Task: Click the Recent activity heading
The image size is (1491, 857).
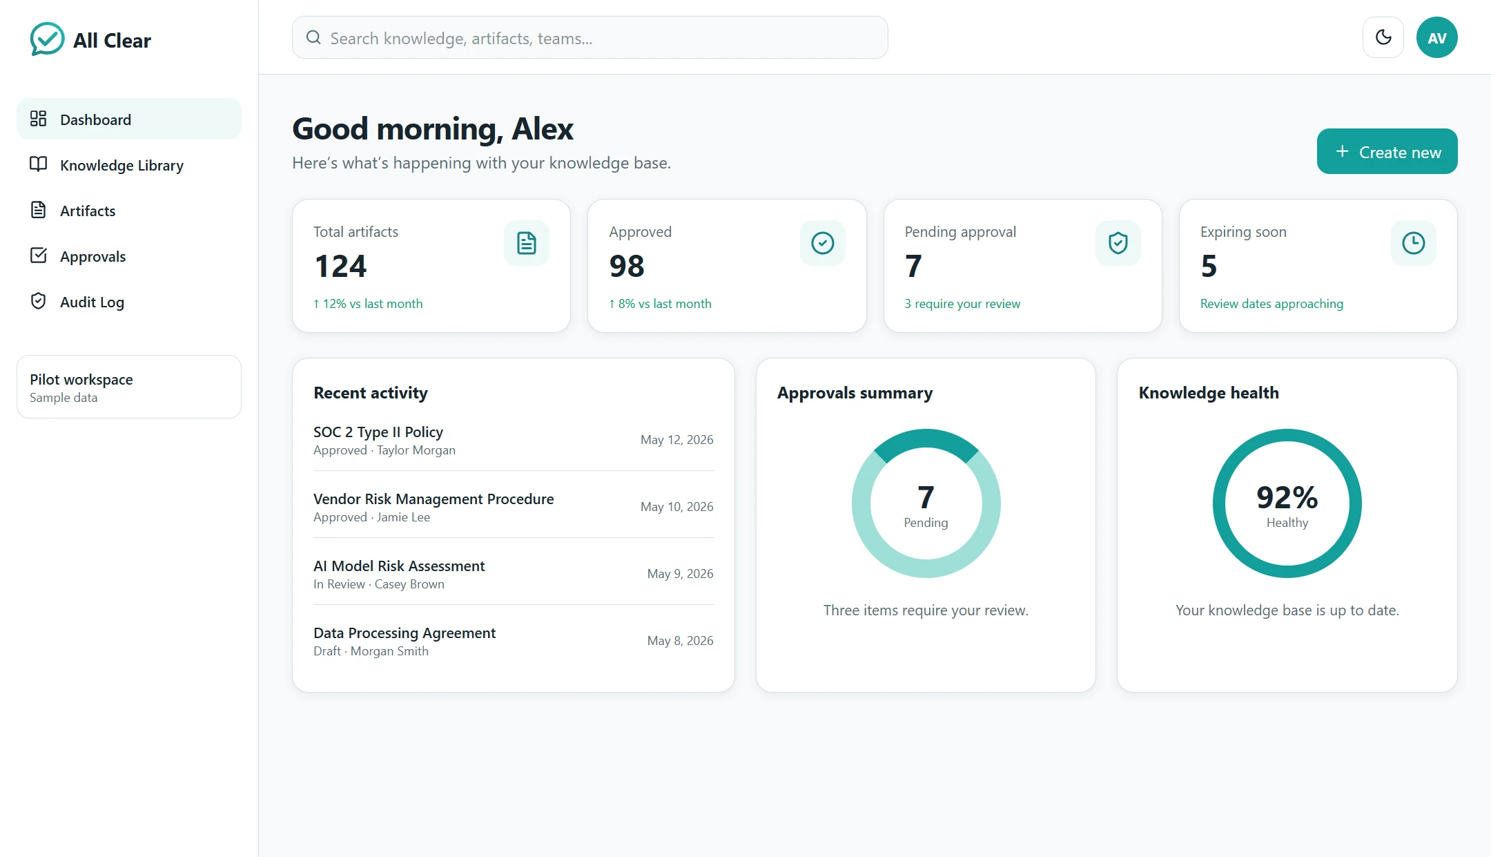Action: click(x=371, y=393)
